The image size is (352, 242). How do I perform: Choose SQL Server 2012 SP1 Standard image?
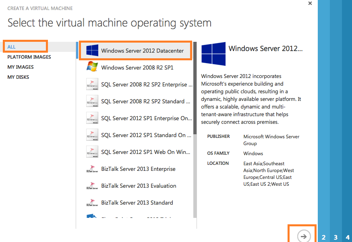click(135, 135)
